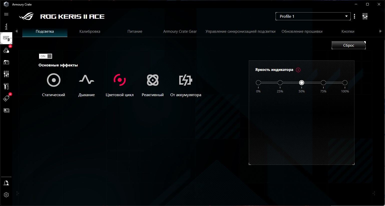Open the Profile 1 dropdown
The width and height of the screenshot is (385, 206).
313,16
